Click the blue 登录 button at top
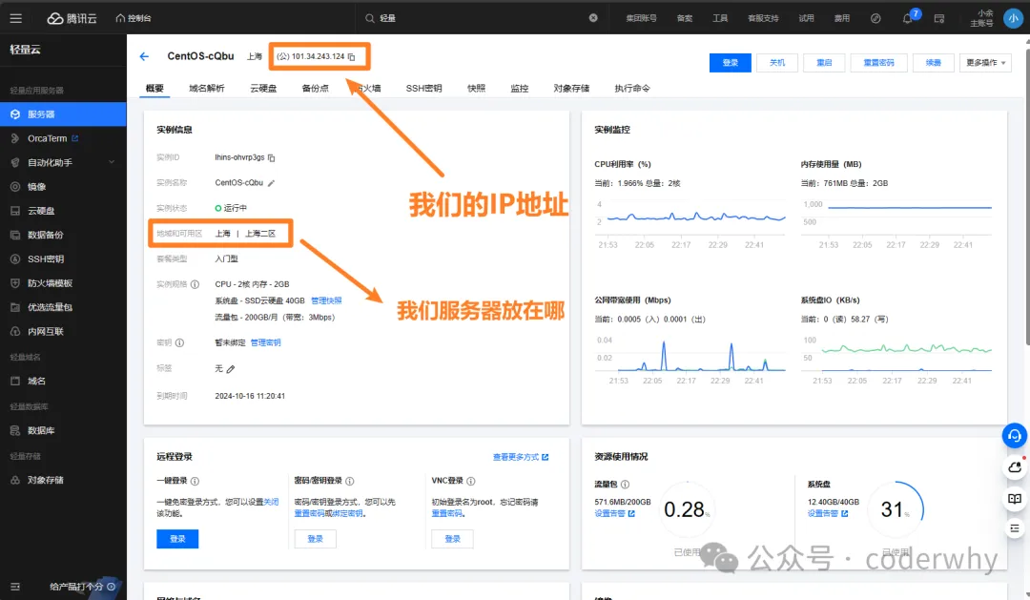1030x600 pixels. pos(730,62)
